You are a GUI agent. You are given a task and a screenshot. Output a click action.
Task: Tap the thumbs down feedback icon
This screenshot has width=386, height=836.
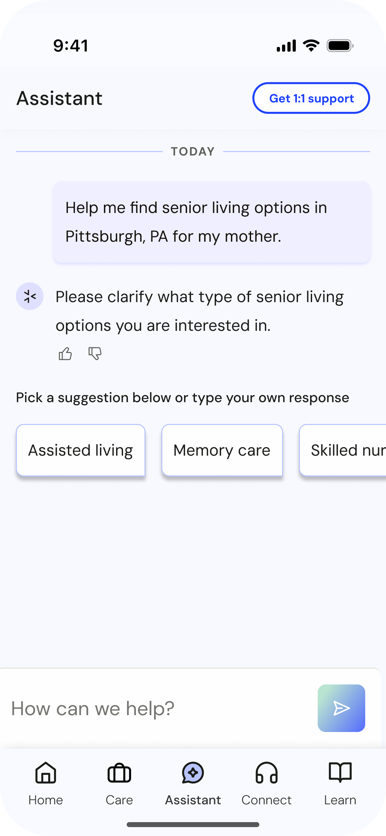point(95,354)
